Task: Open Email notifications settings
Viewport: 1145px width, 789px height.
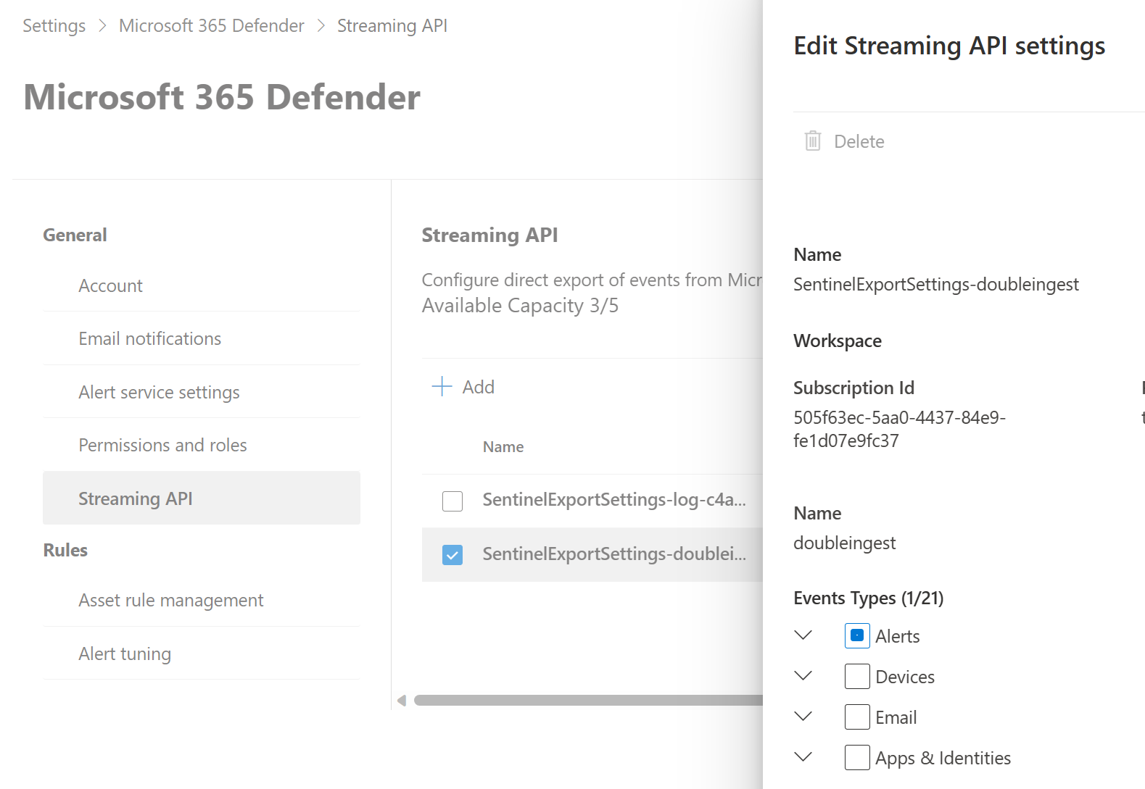Action: point(202,338)
